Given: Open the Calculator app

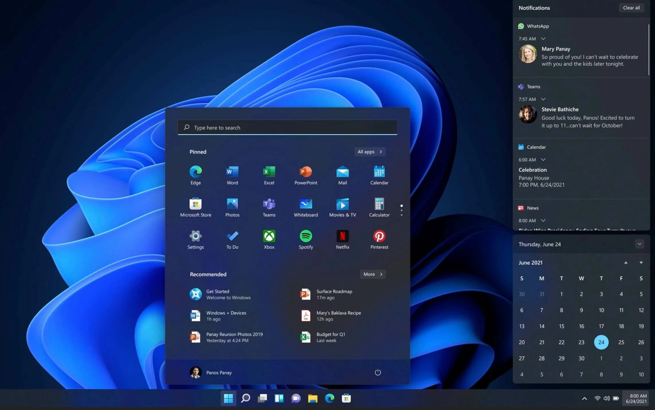Looking at the screenshot, I should coord(379,204).
